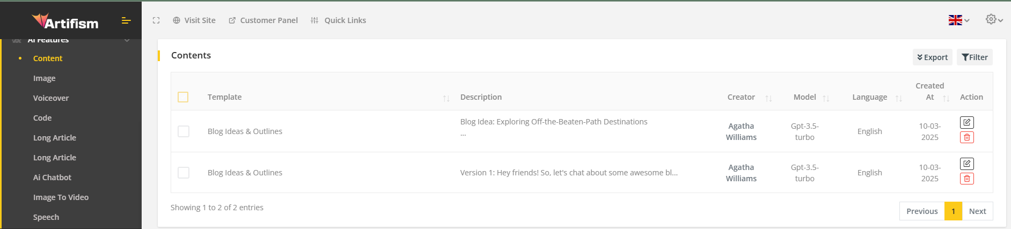This screenshot has height=229, width=1011.
Task: Open the Filter button
Action: tap(975, 57)
